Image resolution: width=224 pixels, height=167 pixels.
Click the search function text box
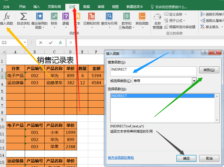click(154, 71)
